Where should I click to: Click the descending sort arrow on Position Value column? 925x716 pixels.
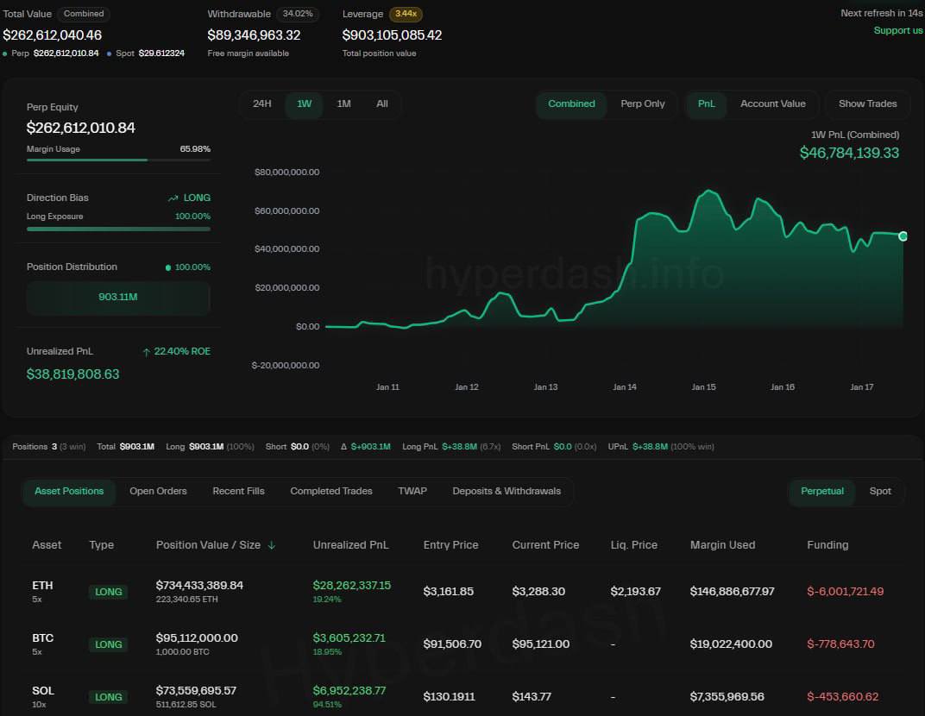pyautogui.click(x=271, y=545)
